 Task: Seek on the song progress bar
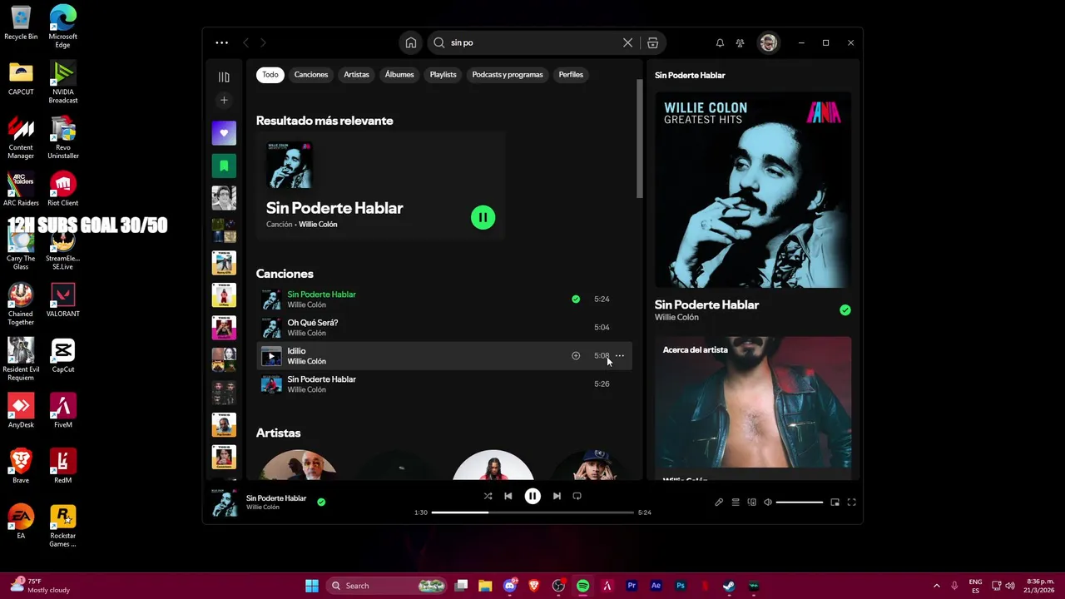(x=532, y=512)
